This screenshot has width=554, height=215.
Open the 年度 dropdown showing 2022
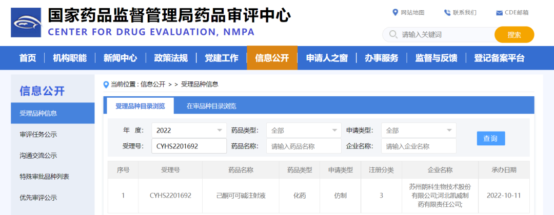click(x=189, y=130)
